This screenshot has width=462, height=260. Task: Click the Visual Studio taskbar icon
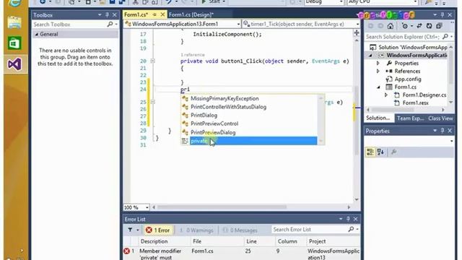[x=14, y=64]
